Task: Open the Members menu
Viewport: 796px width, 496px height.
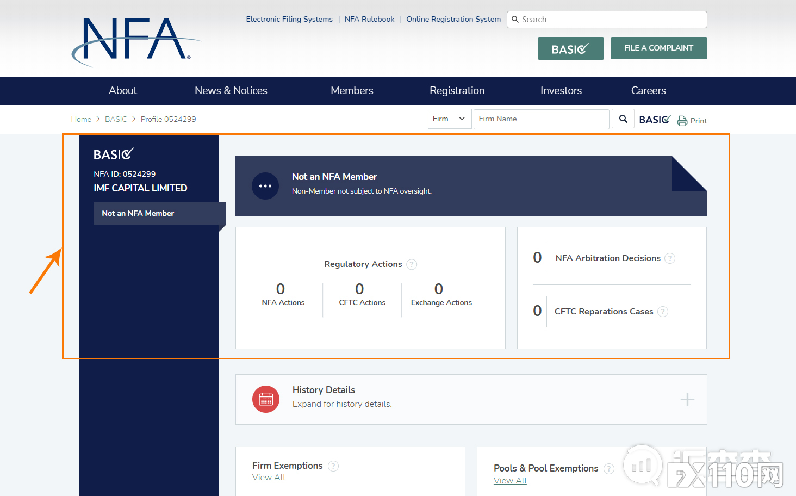Action: pos(352,91)
